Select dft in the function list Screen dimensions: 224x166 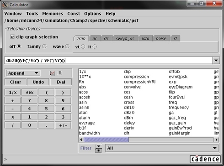tap(127, 133)
